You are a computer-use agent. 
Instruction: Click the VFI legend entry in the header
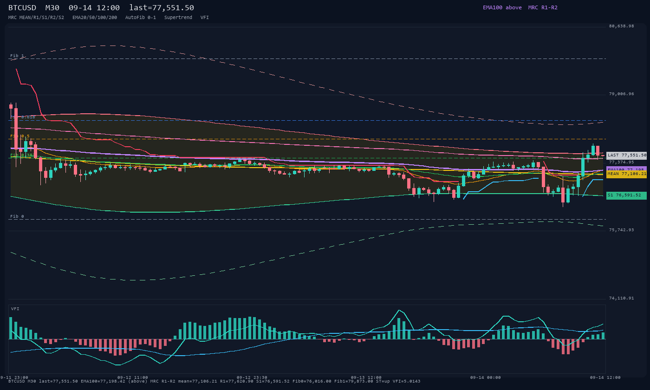tap(205, 17)
